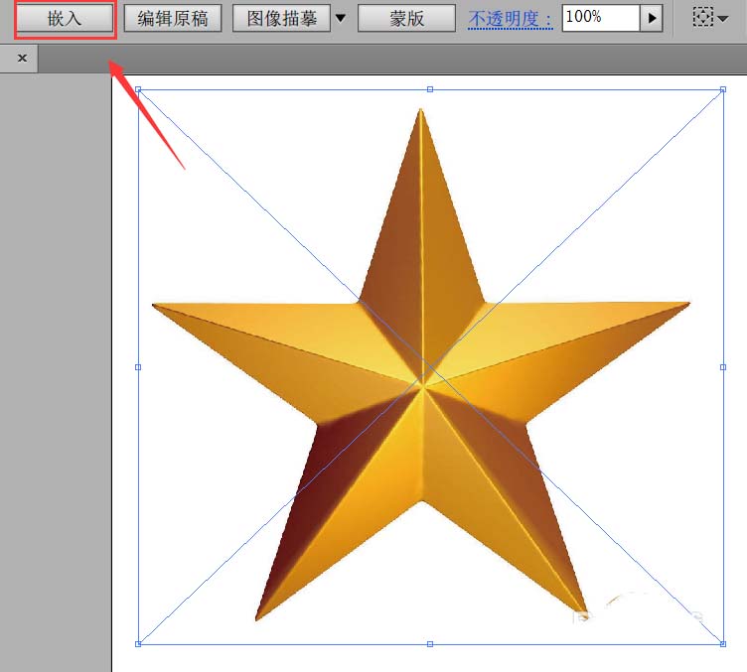Click the bottom-right corner selection handle
The height and width of the screenshot is (672, 747).
tap(723, 644)
